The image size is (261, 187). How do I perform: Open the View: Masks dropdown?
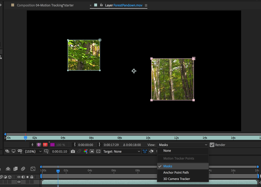point(183,145)
